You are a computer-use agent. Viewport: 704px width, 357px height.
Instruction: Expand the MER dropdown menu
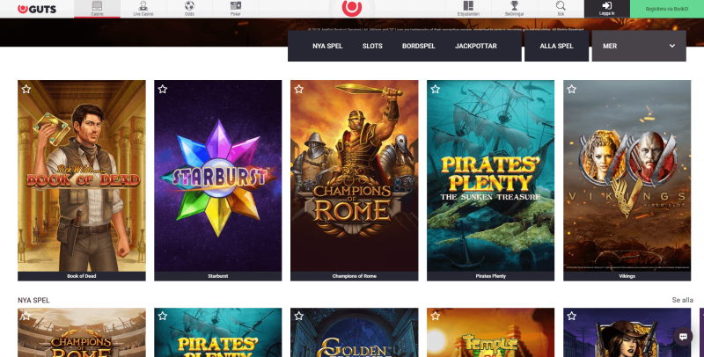[639, 46]
